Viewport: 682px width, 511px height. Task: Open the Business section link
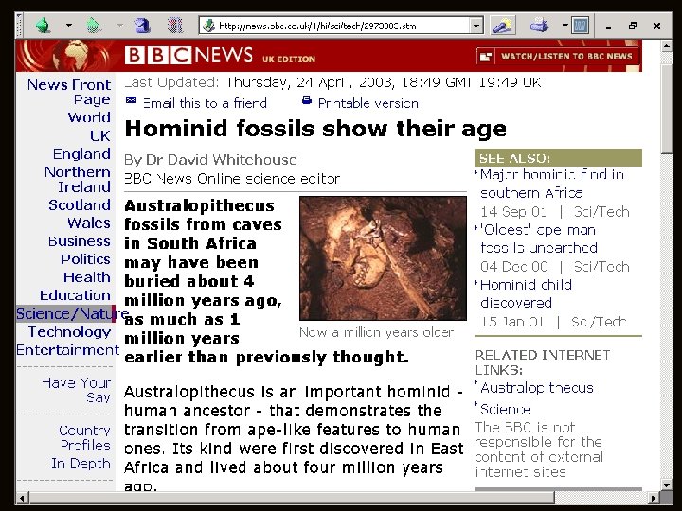point(80,240)
